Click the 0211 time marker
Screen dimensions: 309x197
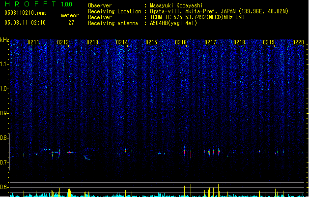click(33, 42)
